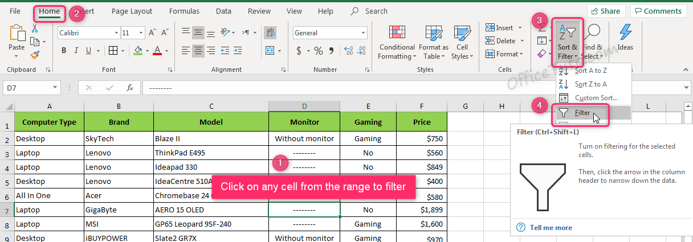Screen dimensions: 693x242
Task: Click Decrease Decimal icon
Action: click(x=361, y=51)
